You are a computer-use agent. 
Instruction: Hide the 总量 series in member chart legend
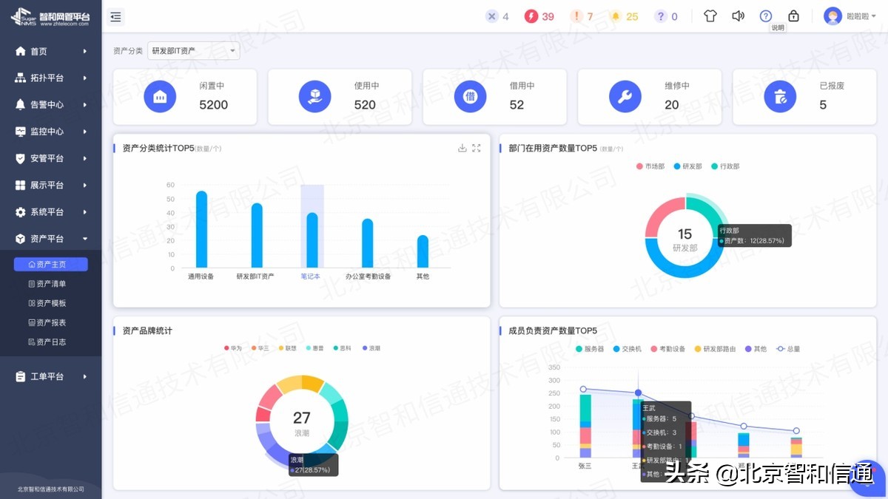[x=787, y=348]
